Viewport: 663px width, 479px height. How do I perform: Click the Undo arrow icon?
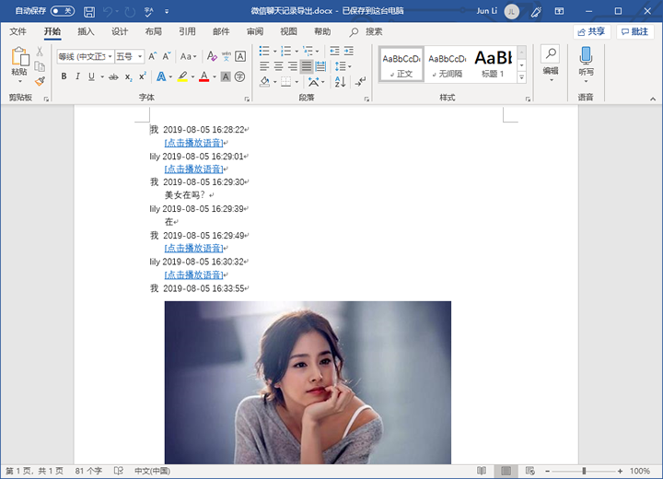pyautogui.click(x=108, y=11)
